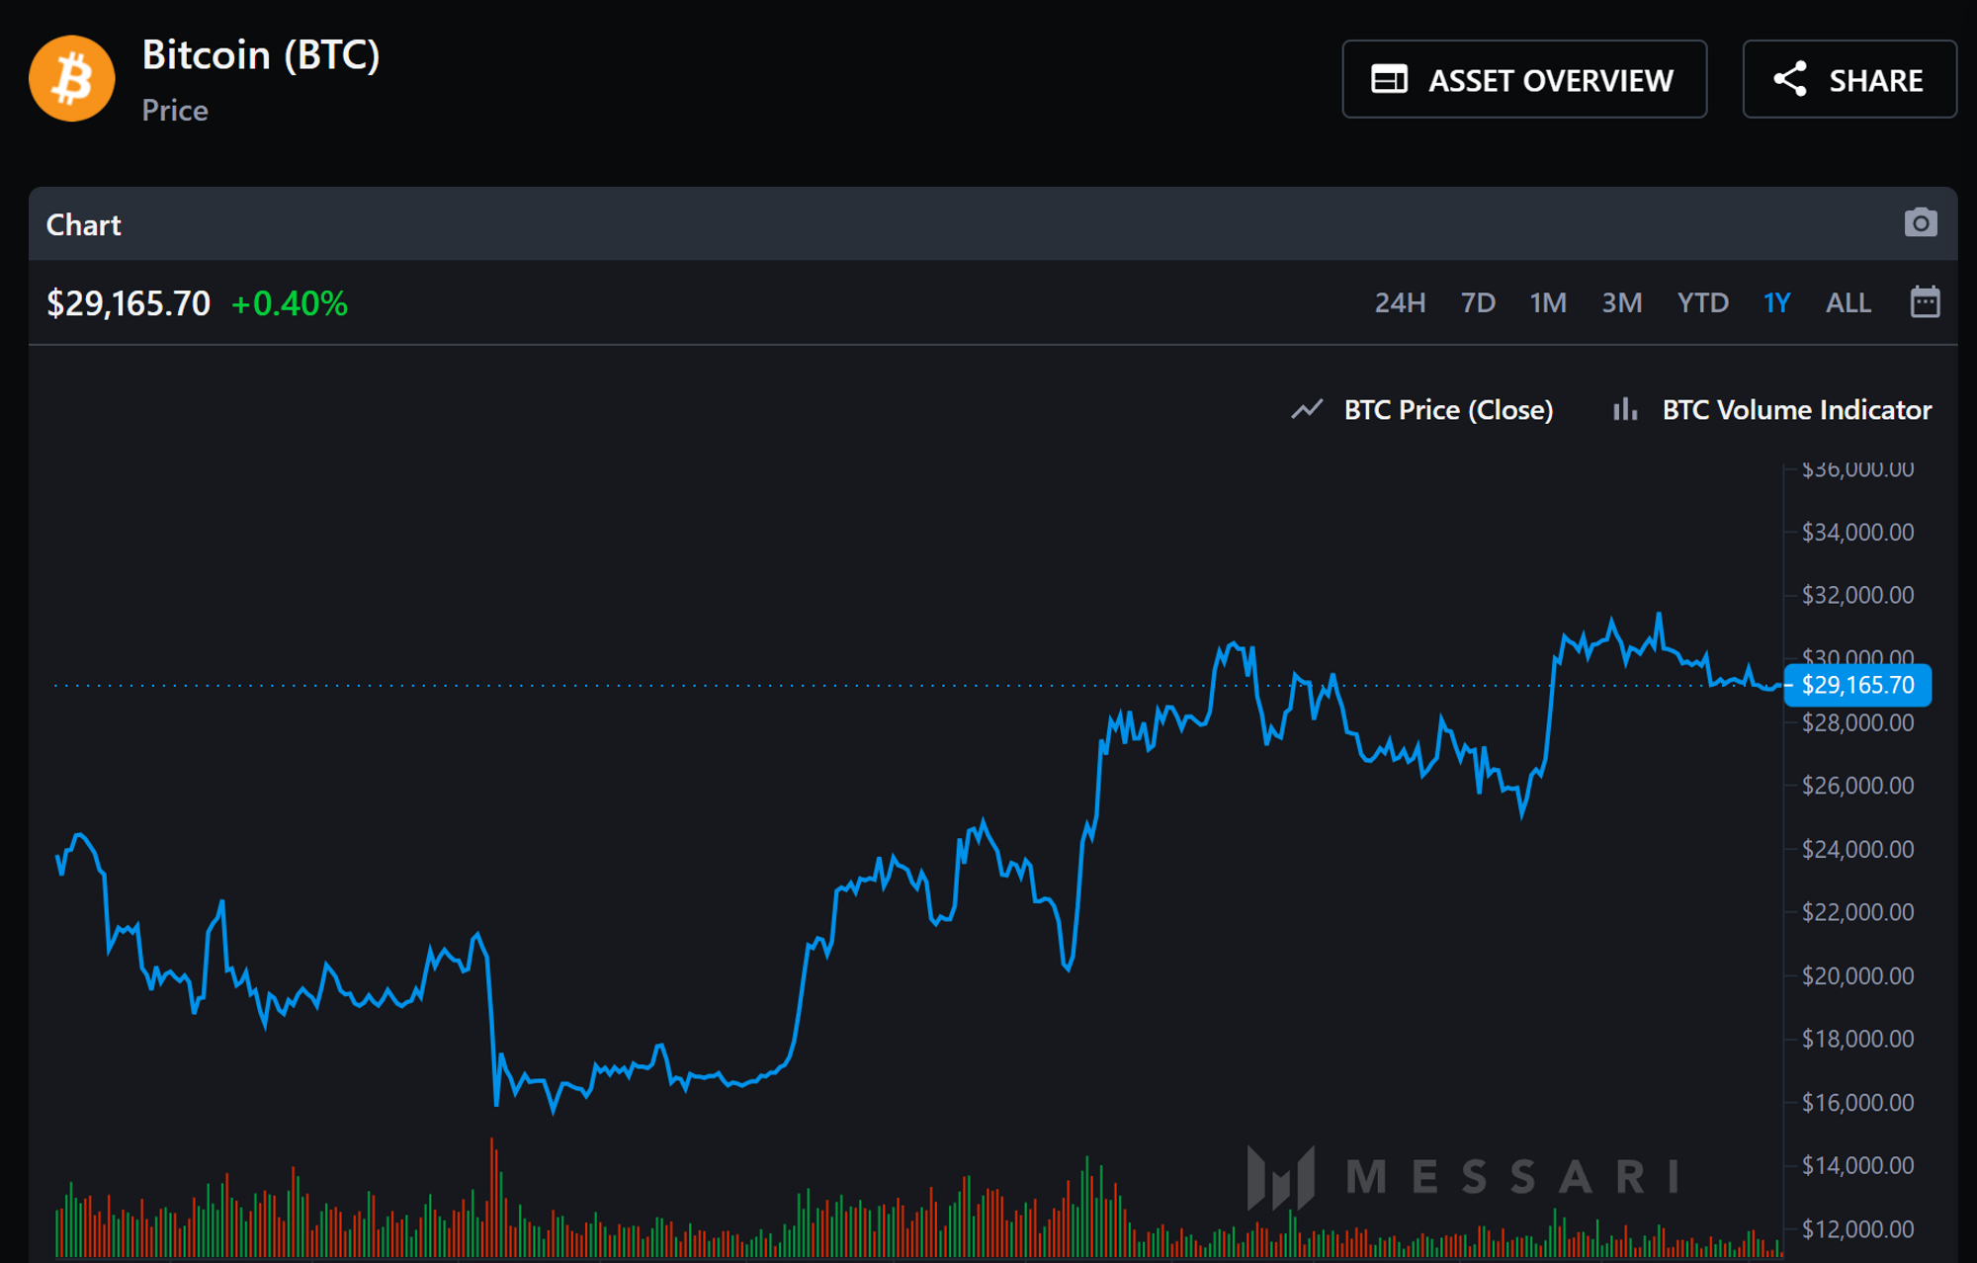
Task: Click the camera screenshot icon
Action: [1920, 223]
